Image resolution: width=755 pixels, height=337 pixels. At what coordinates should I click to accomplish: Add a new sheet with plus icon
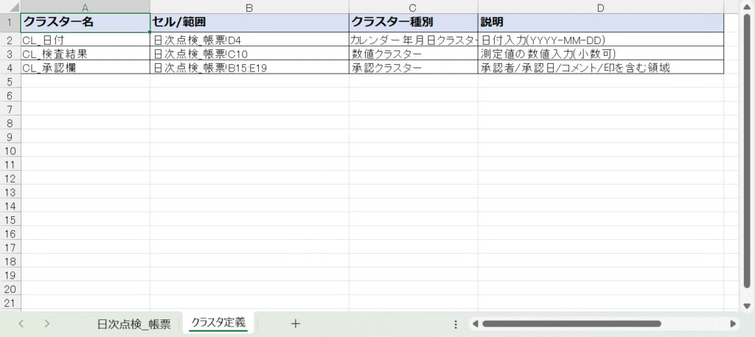pos(296,323)
